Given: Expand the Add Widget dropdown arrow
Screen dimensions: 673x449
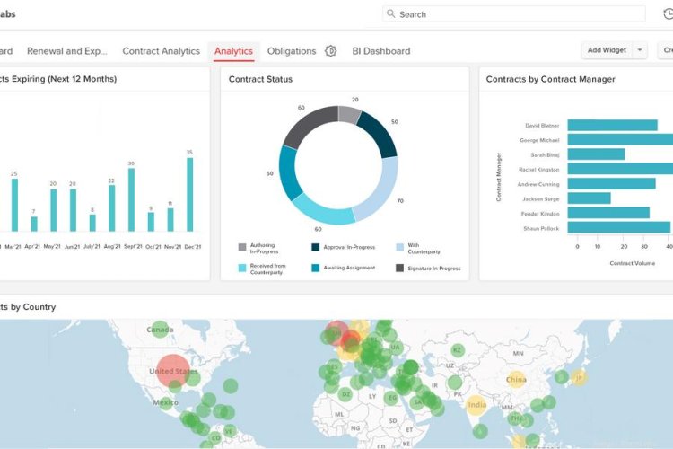Looking at the screenshot, I should tap(640, 50).
